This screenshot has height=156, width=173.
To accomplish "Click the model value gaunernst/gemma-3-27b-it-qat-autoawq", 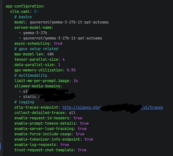I will click(x=69, y=22).
